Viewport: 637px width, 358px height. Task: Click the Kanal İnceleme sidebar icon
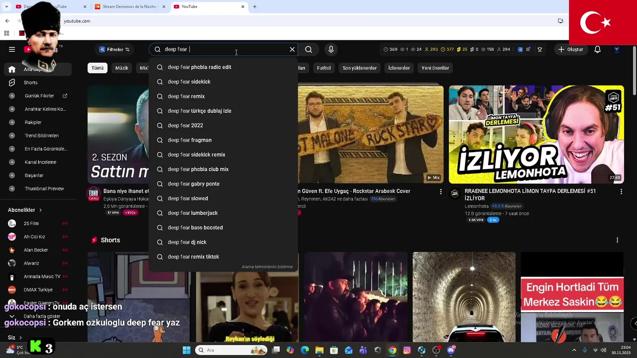tap(12, 162)
